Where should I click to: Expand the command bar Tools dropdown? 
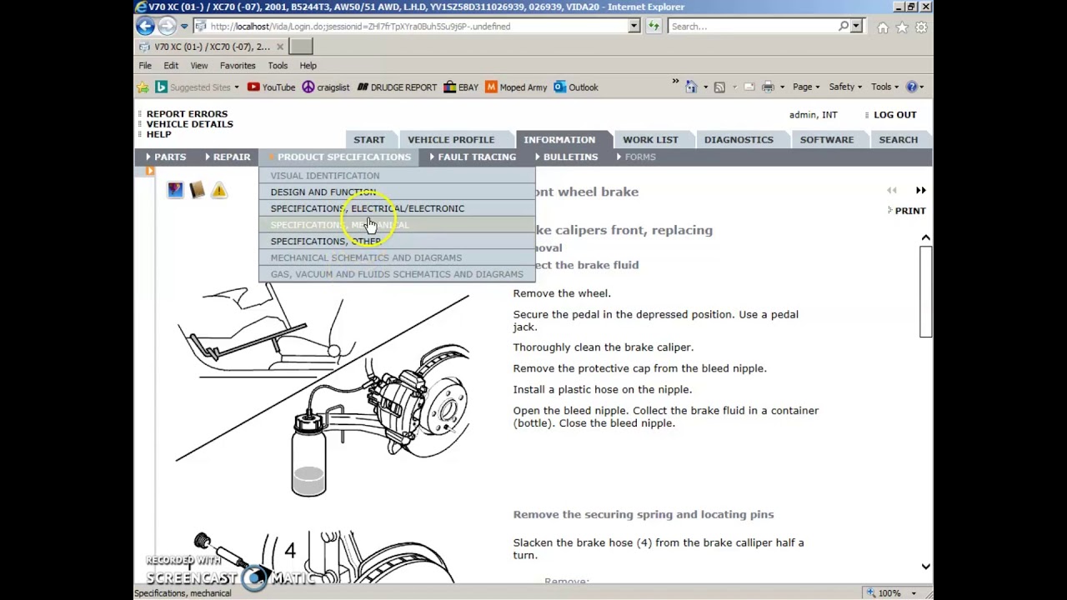pyautogui.click(x=885, y=87)
